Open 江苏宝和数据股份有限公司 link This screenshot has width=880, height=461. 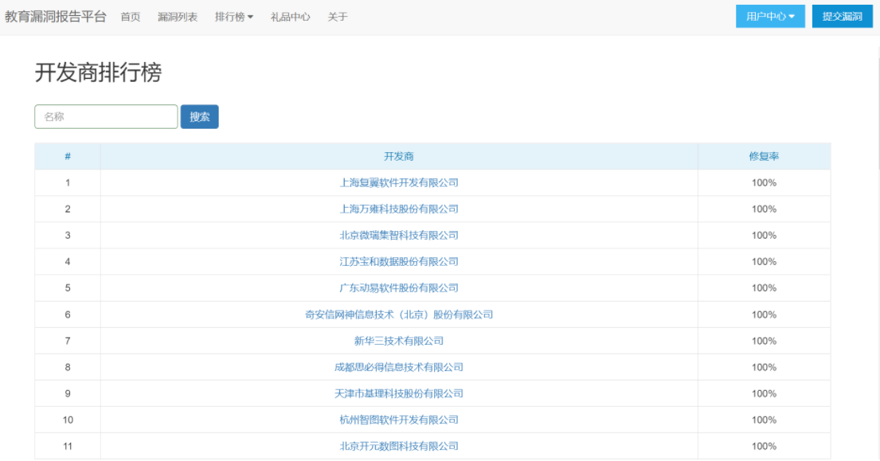[x=399, y=262]
